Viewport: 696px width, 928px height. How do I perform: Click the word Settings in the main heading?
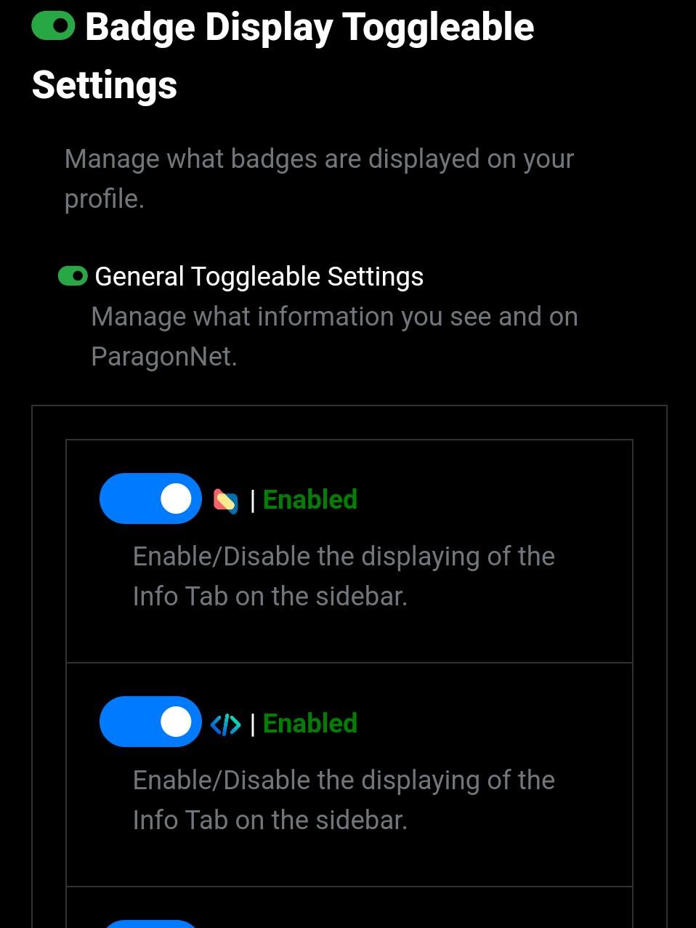click(x=105, y=85)
